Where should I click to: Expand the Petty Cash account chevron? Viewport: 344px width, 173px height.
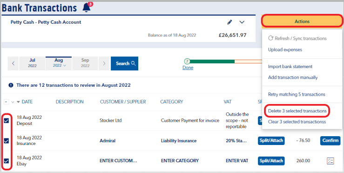coord(242,22)
